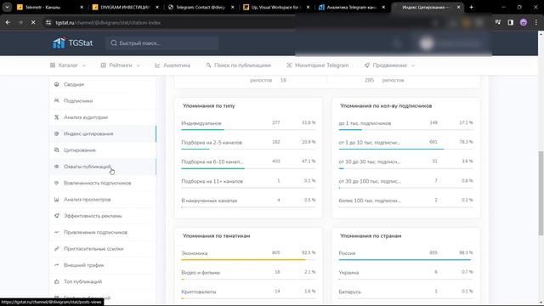Expand the Каталог dropdown menu
The height and width of the screenshot is (306, 544).
(68, 65)
